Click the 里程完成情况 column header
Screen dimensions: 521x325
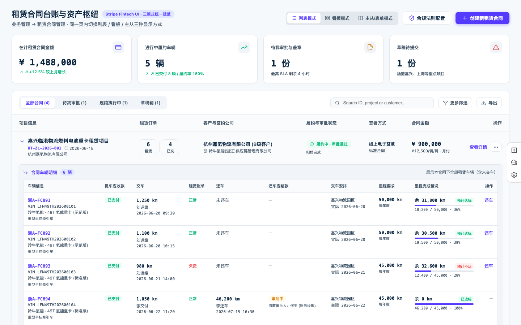(427, 186)
